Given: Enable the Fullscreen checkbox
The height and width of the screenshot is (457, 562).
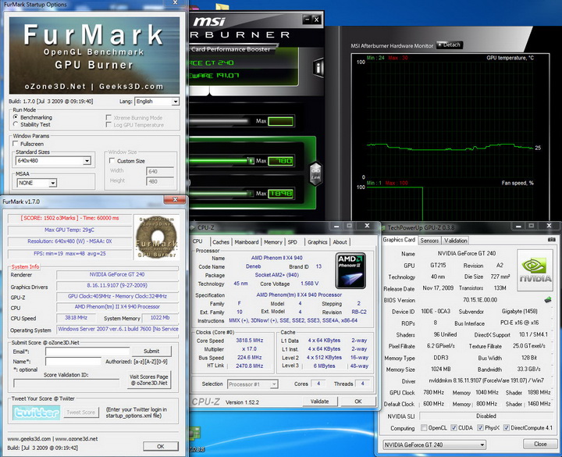Looking at the screenshot, I should pos(16,145).
